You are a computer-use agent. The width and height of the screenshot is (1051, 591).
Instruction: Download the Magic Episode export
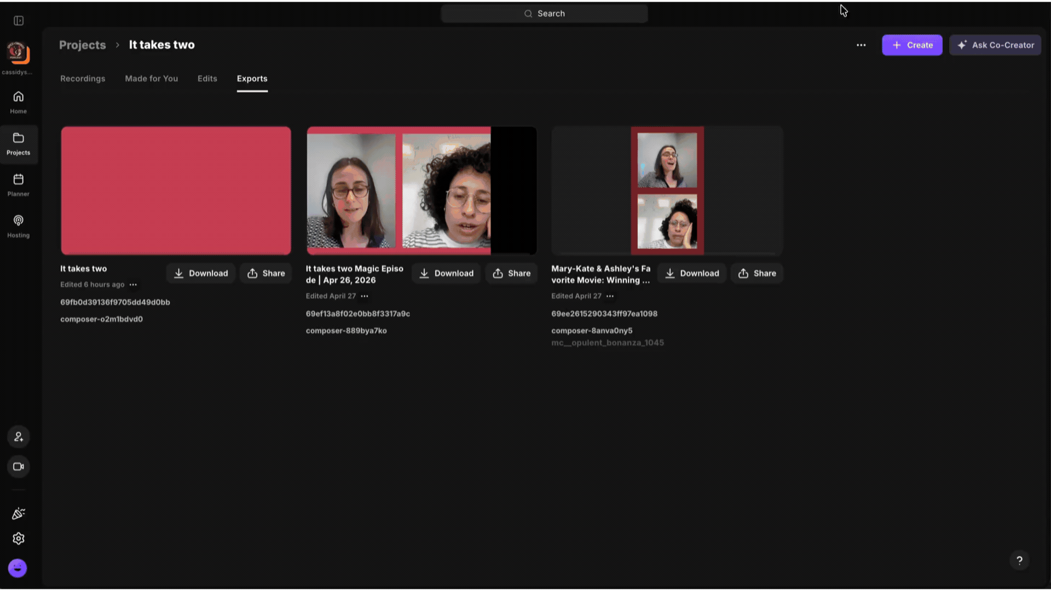[x=446, y=273]
